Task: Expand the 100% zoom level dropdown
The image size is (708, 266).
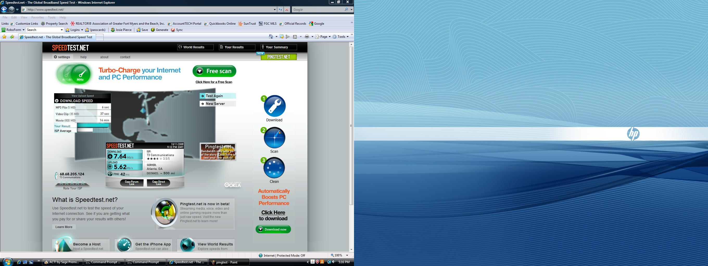Action: click(x=347, y=255)
